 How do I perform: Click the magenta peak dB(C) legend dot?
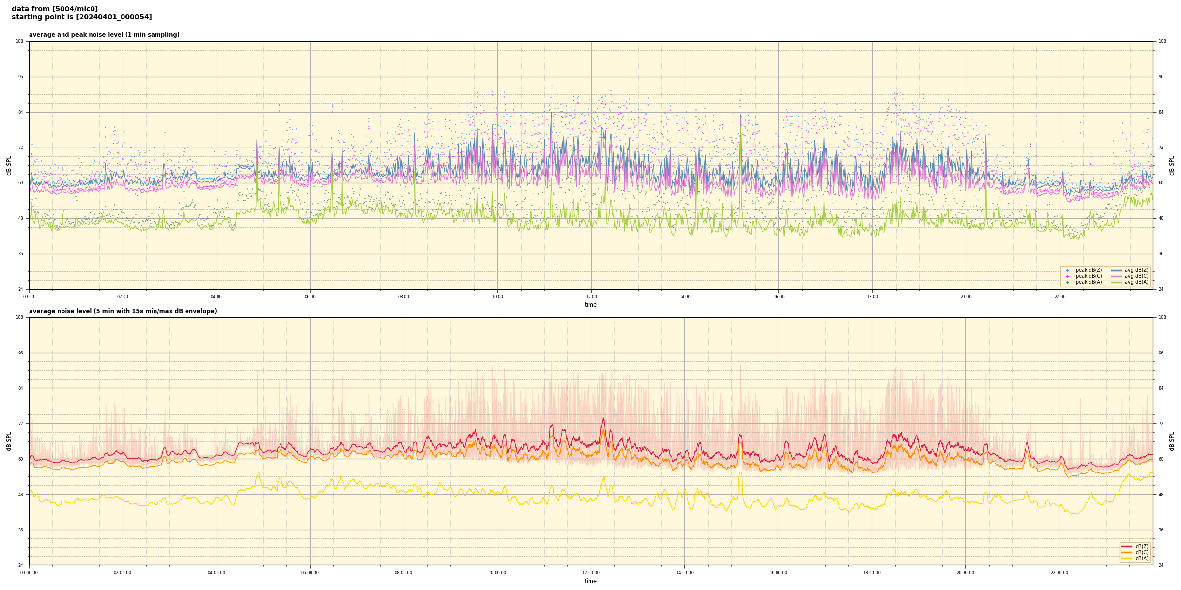1067,276
